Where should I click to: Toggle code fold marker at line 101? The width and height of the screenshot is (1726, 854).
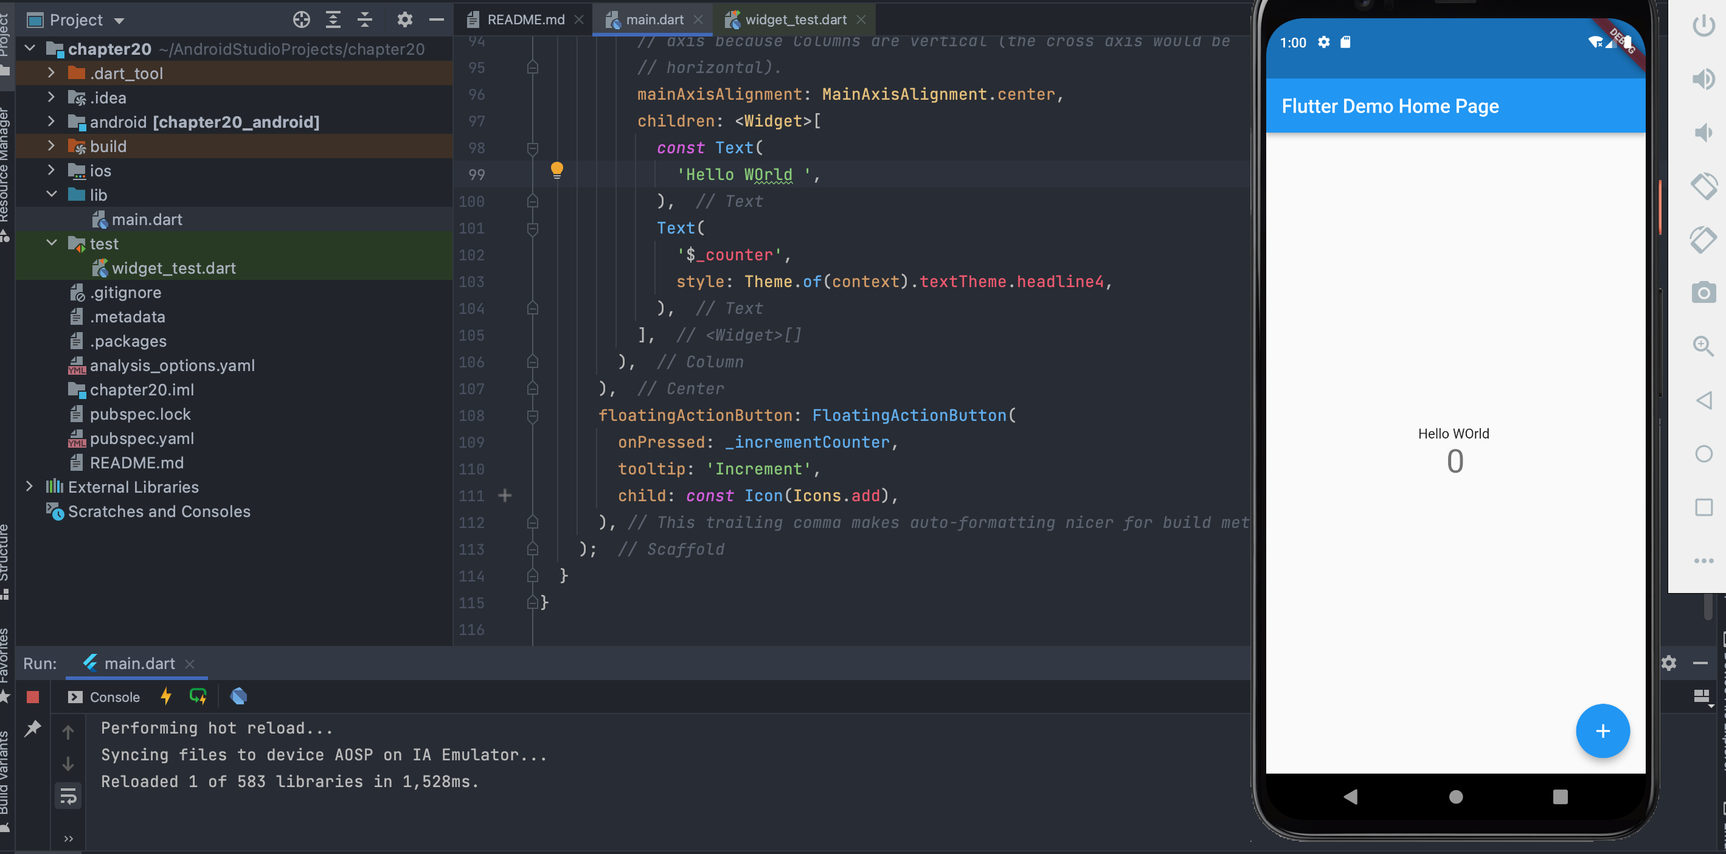click(533, 229)
